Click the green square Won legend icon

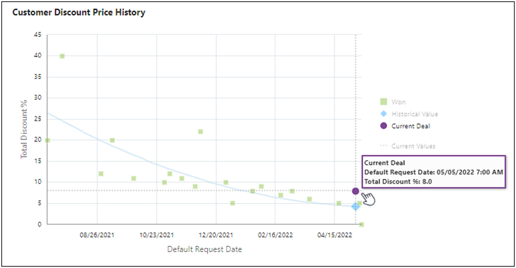coord(383,102)
